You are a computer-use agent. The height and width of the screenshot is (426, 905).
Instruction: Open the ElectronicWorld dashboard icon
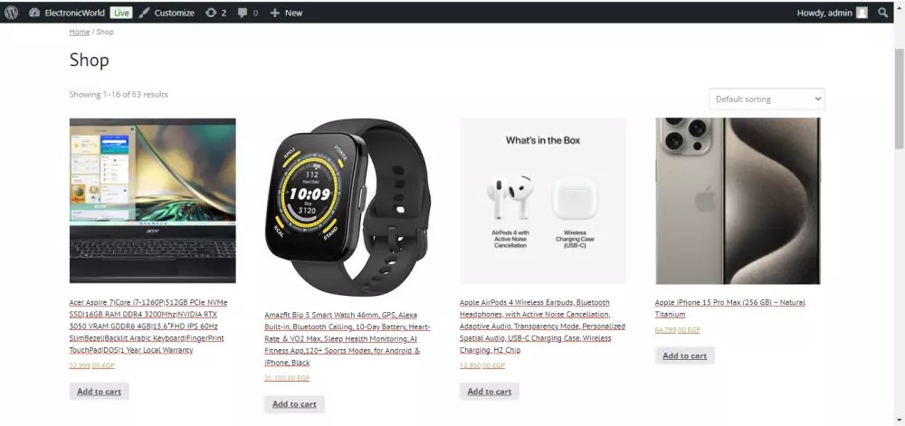(x=34, y=13)
